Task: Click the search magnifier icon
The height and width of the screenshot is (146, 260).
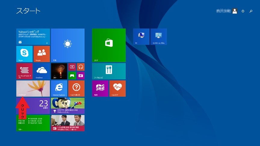Action: point(251,11)
